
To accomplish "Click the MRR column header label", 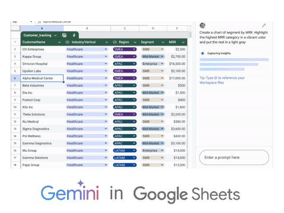I will point(172,42).
